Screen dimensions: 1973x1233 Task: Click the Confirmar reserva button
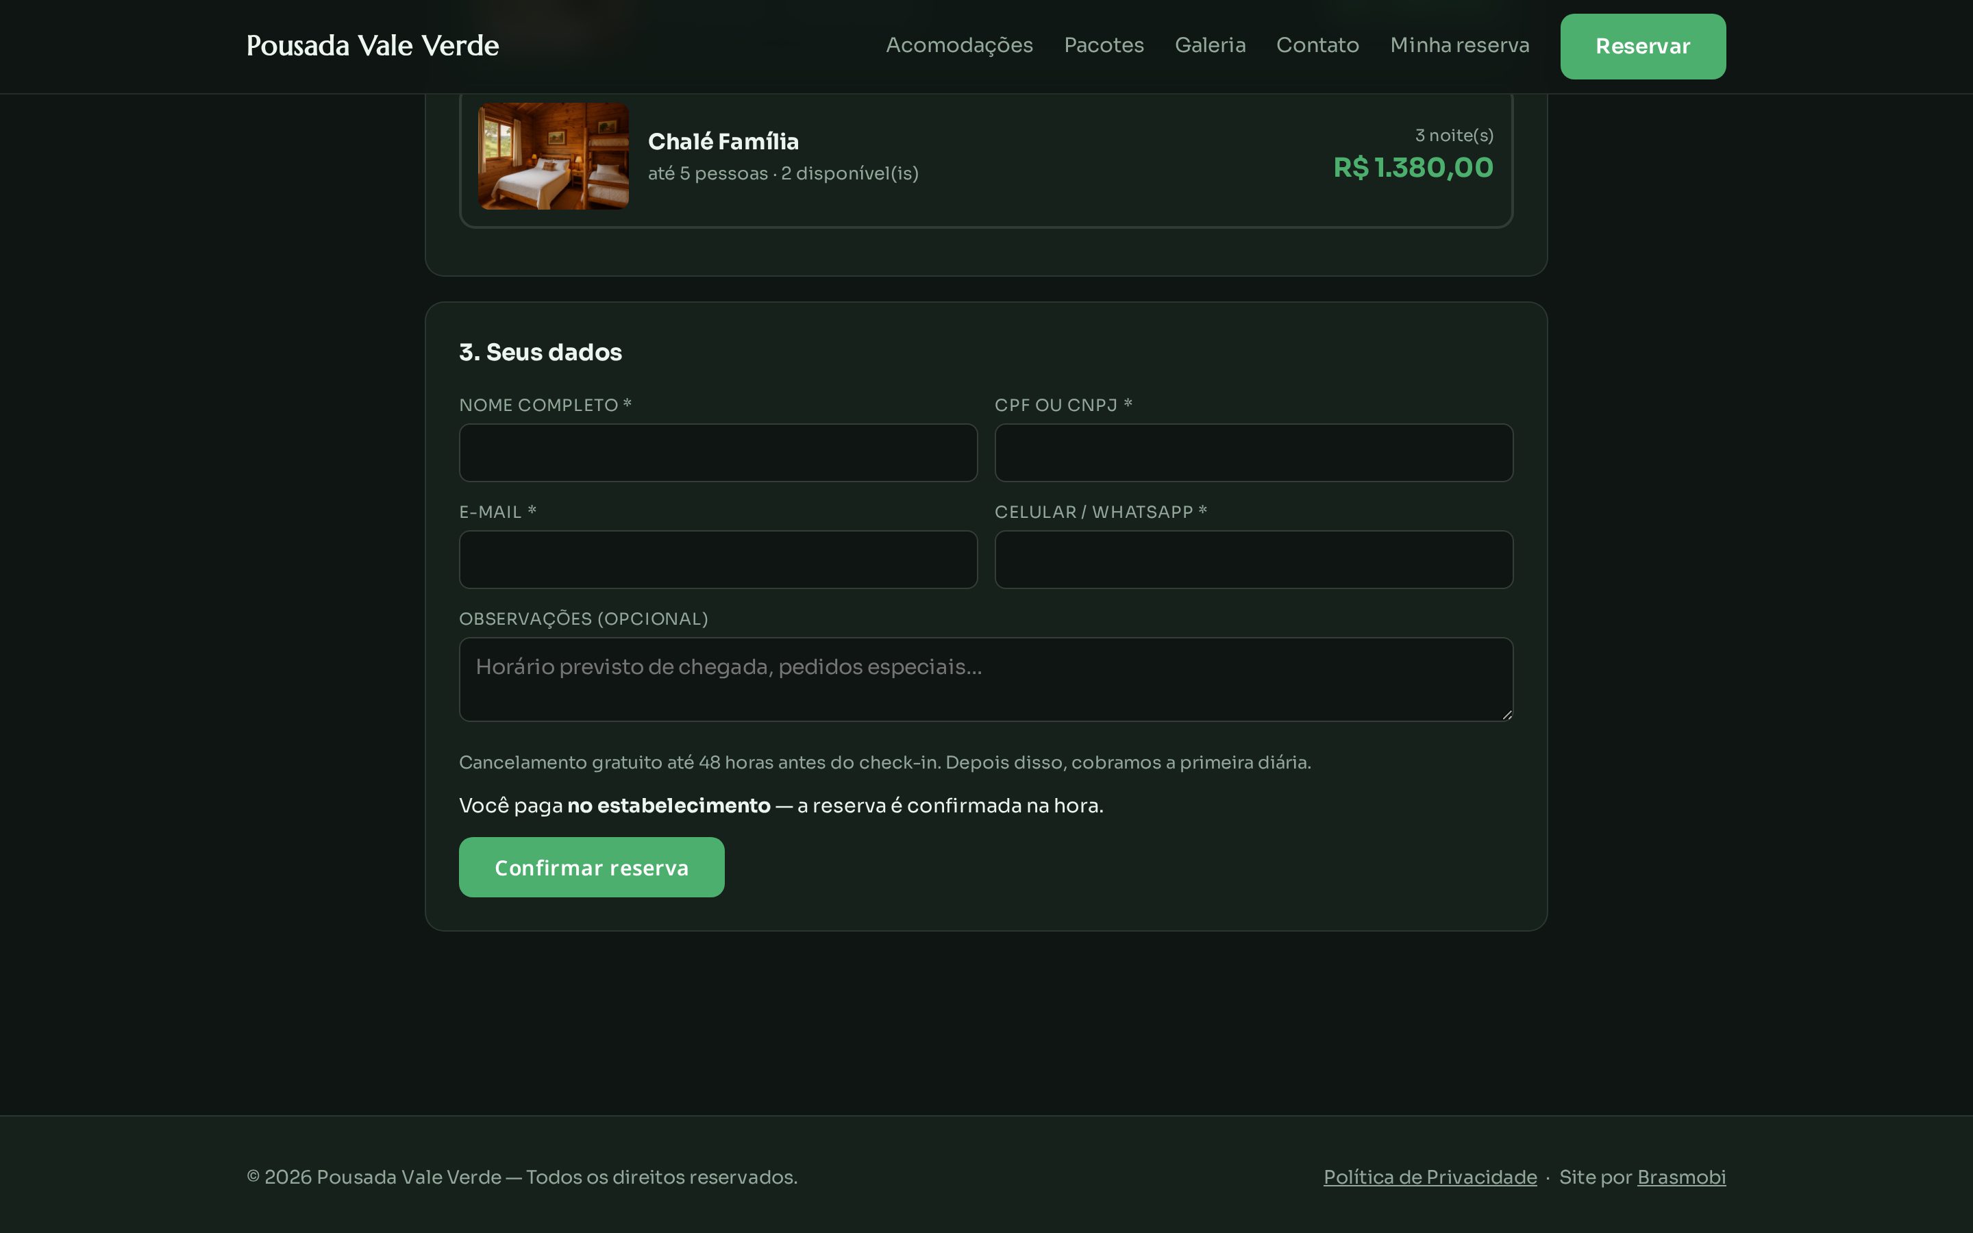coord(592,868)
